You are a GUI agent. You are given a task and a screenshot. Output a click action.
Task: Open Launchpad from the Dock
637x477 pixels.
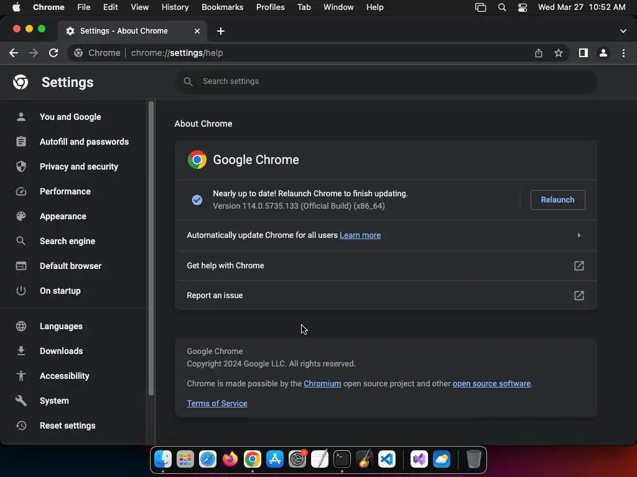pyautogui.click(x=185, y=459)
